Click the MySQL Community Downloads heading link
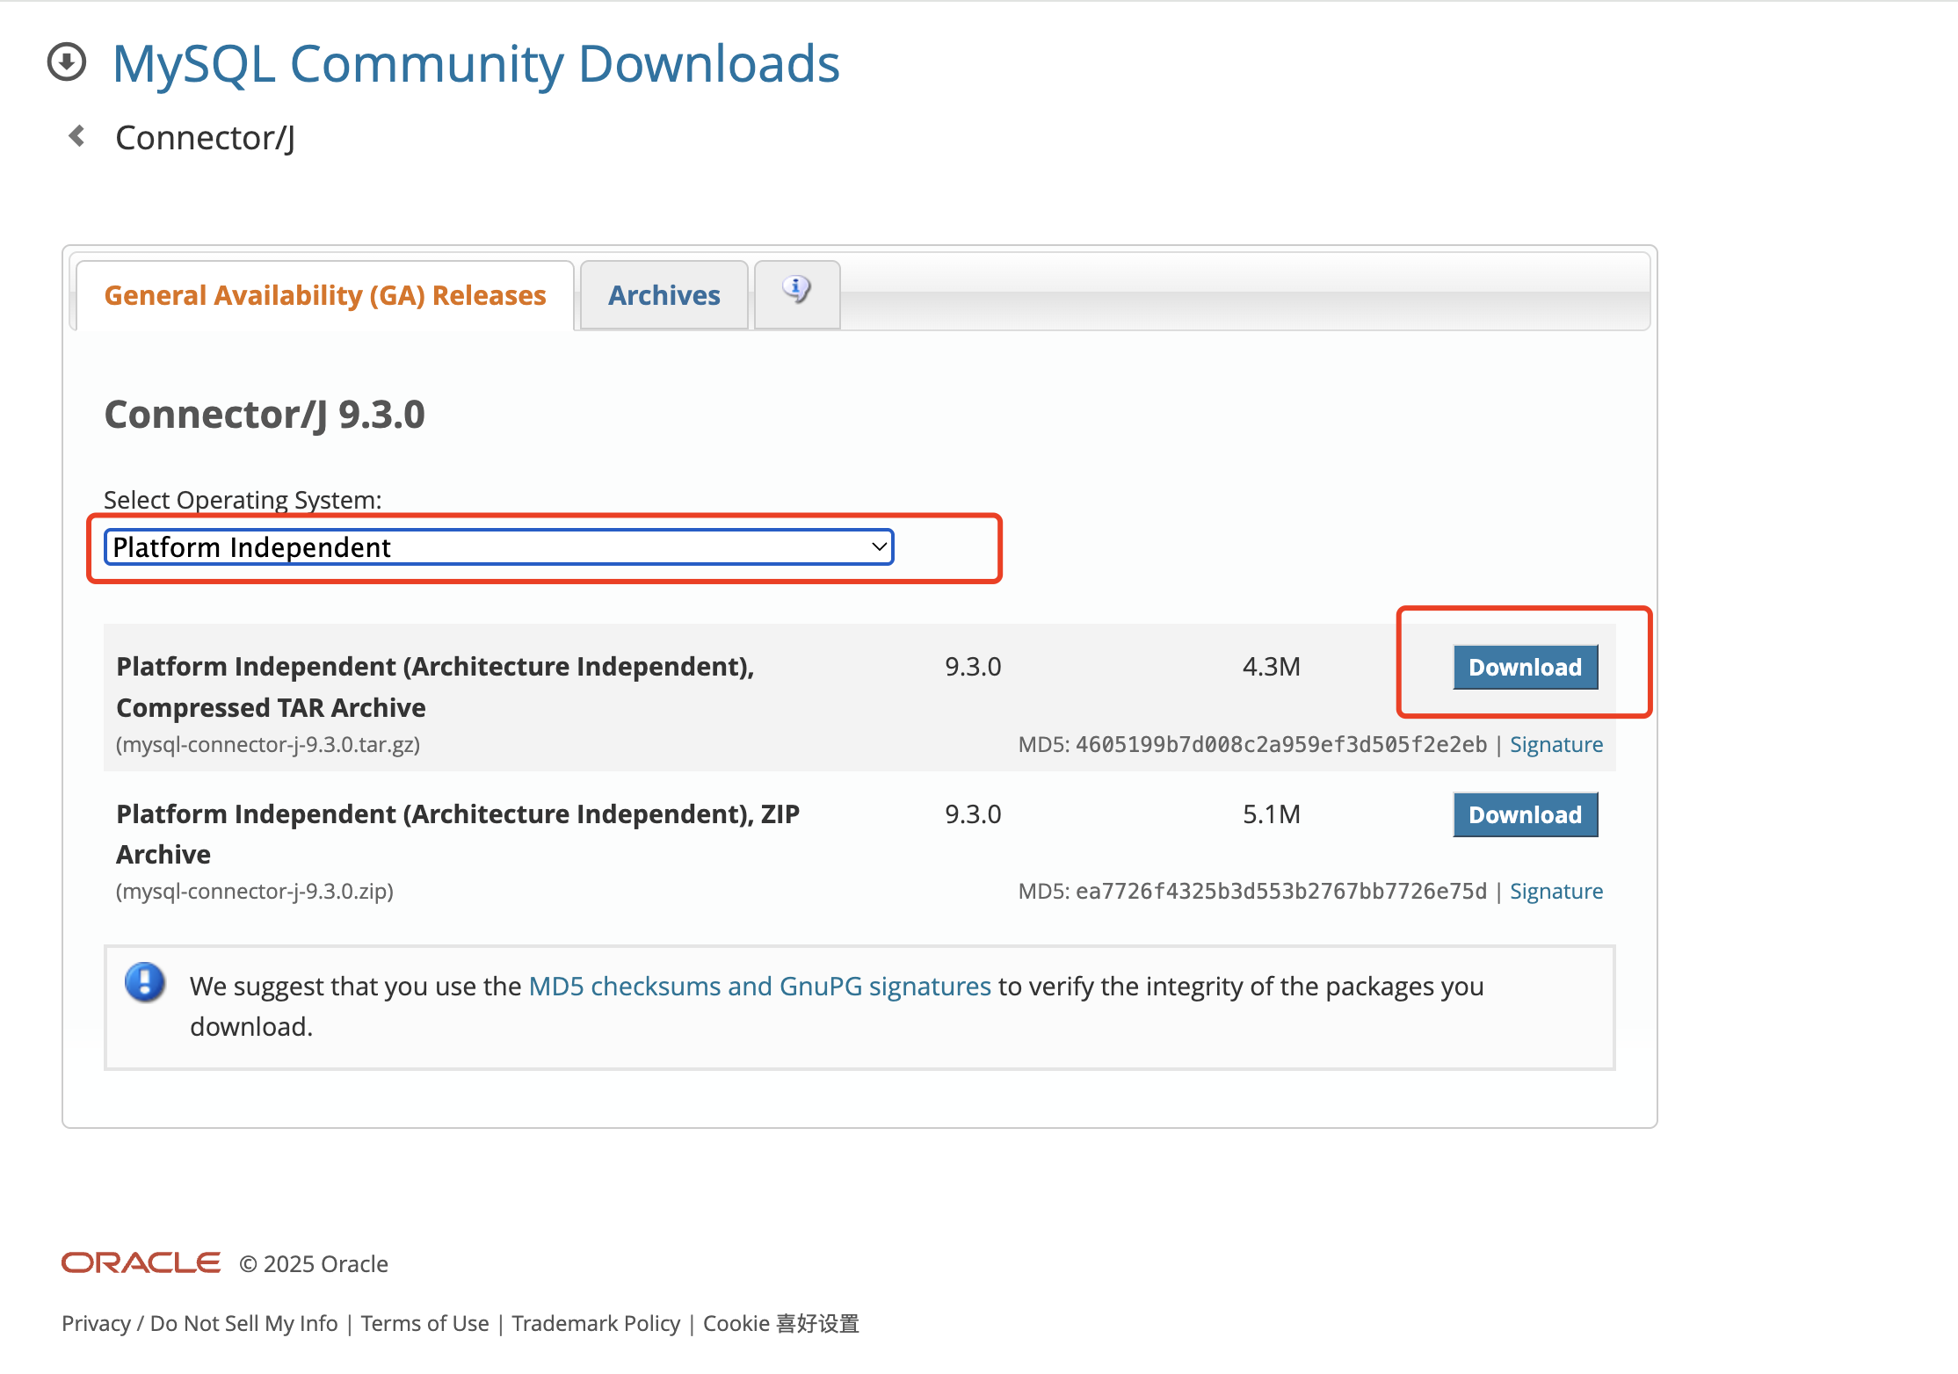Image resolution: width=1958 pixels, height=1374 pixels. click(x=476, y=64)
